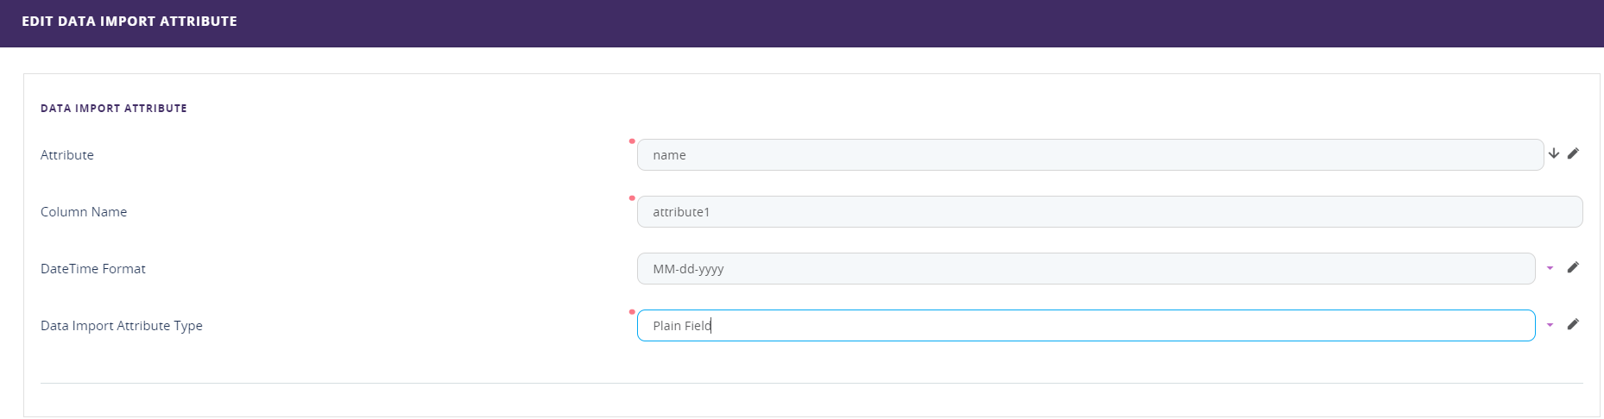Click the red required marker beside Column Name
Image resolution: width=1604 pixels, height=419 pixels.
tap(632, 198)
